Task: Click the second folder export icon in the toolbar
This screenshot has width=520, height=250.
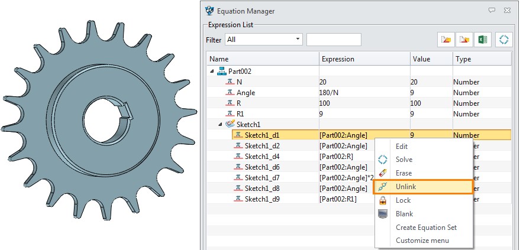Action: point(464,40)
